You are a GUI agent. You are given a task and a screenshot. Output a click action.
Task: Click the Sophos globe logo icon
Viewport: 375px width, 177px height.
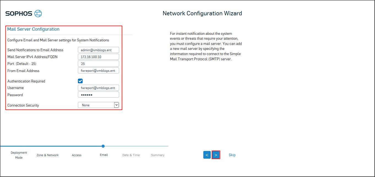38,13
